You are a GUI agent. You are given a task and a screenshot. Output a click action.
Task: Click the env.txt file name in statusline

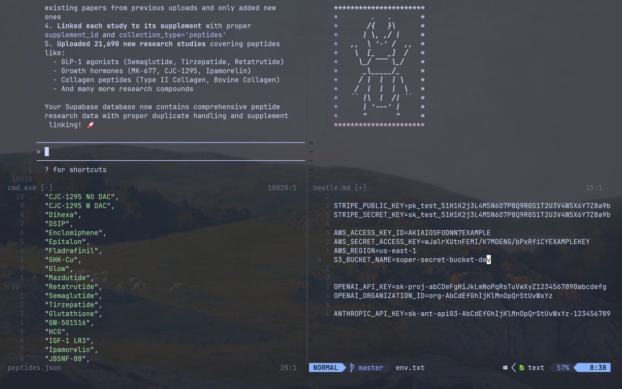point(410,368)
